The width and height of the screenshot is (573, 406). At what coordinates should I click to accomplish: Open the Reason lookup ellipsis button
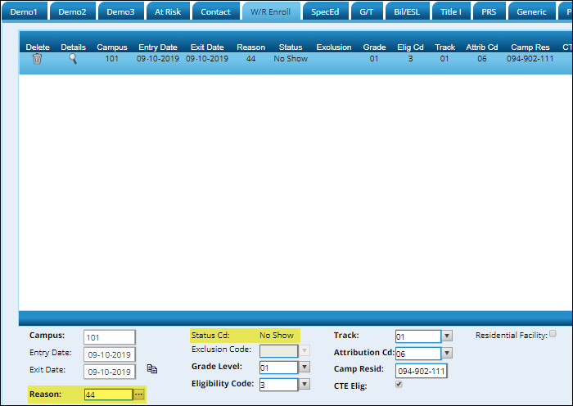[139, 395]
